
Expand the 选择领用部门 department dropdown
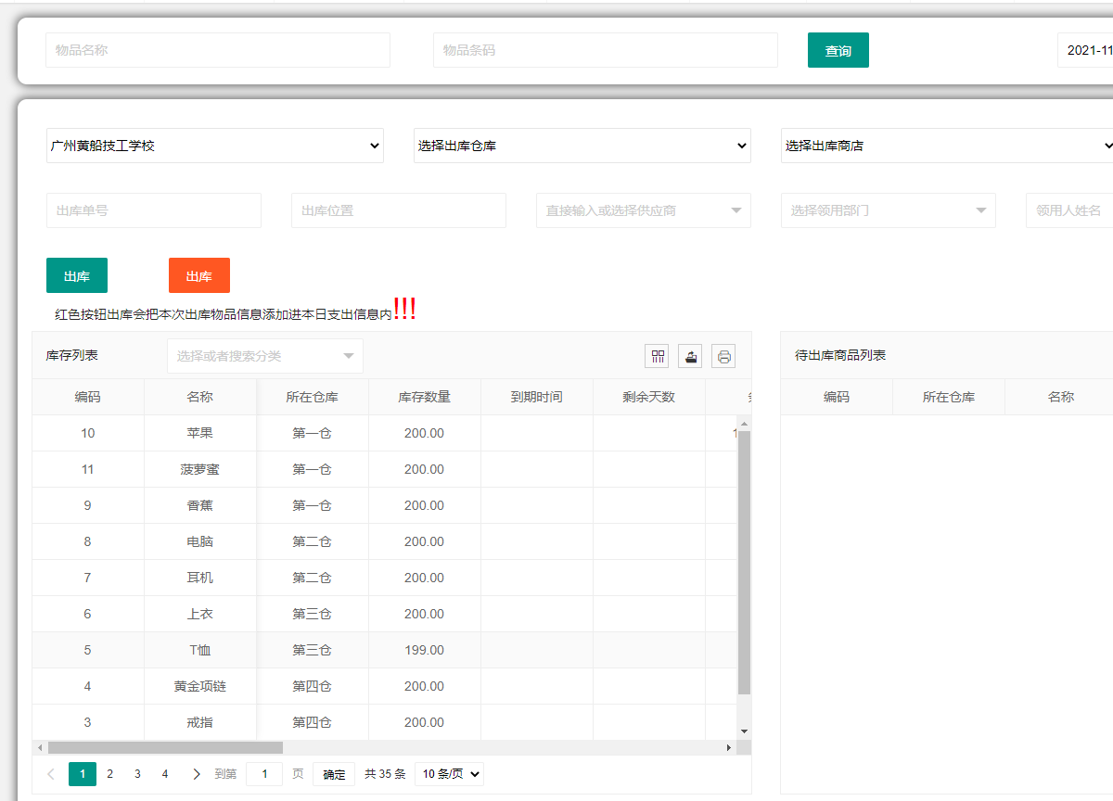[888, 210]
